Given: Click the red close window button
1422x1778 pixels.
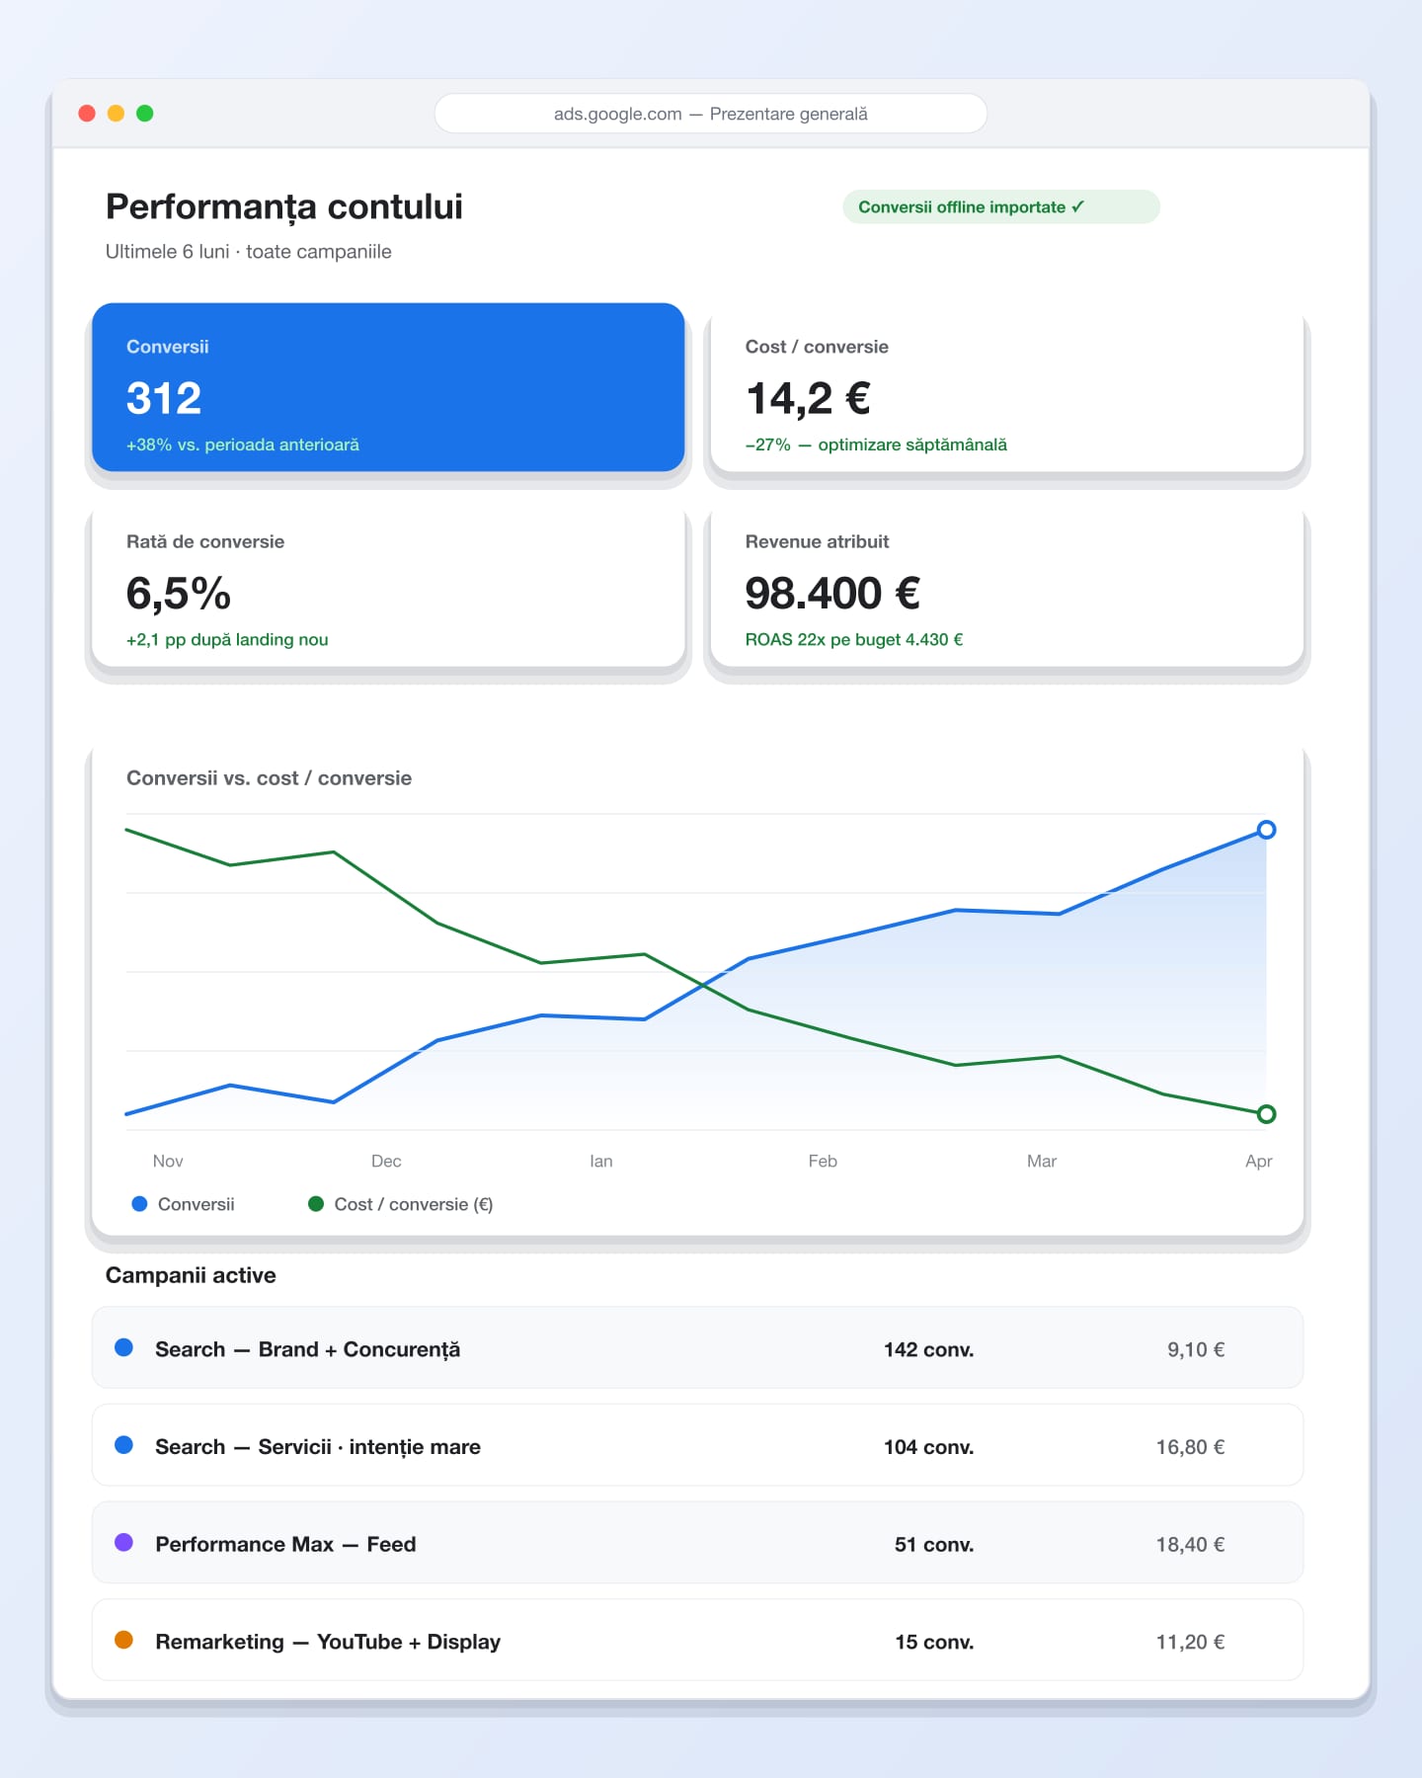Looking at the screenshot, I should click(x=87, y=114).
